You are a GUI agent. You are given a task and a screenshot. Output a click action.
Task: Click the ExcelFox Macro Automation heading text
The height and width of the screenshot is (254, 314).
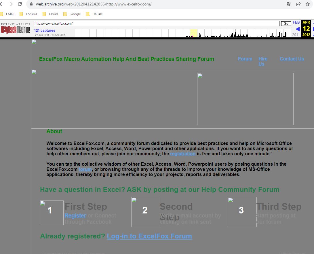127,59
